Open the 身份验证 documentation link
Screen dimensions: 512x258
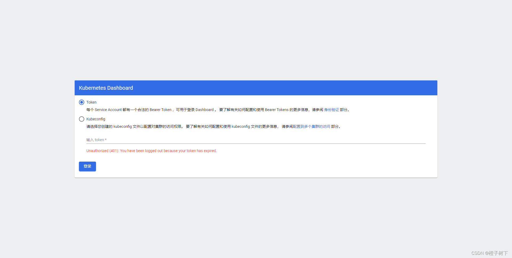(331, 109)
